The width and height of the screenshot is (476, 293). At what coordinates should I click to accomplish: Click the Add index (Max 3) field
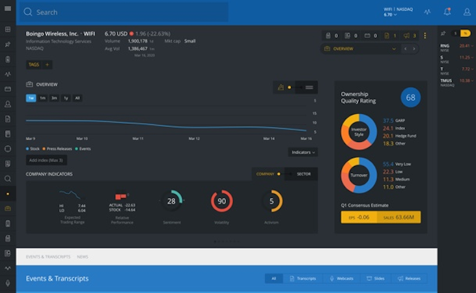pos(46,160)
